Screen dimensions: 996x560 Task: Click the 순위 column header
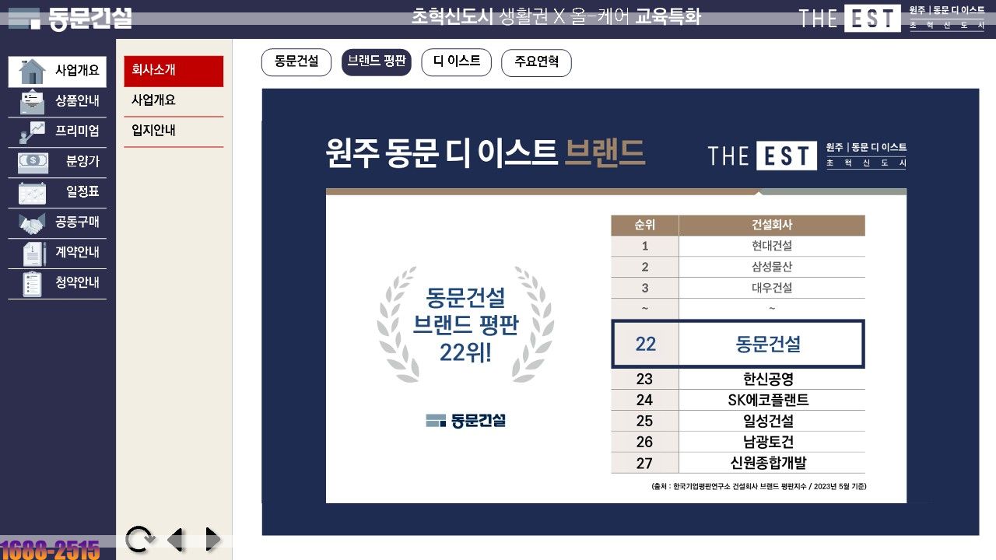pyautogui.click(x=645, y=226)
